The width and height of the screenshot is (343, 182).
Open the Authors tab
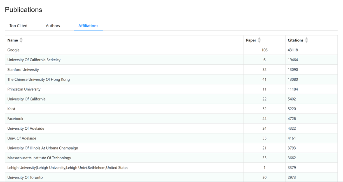coord(53,26)
